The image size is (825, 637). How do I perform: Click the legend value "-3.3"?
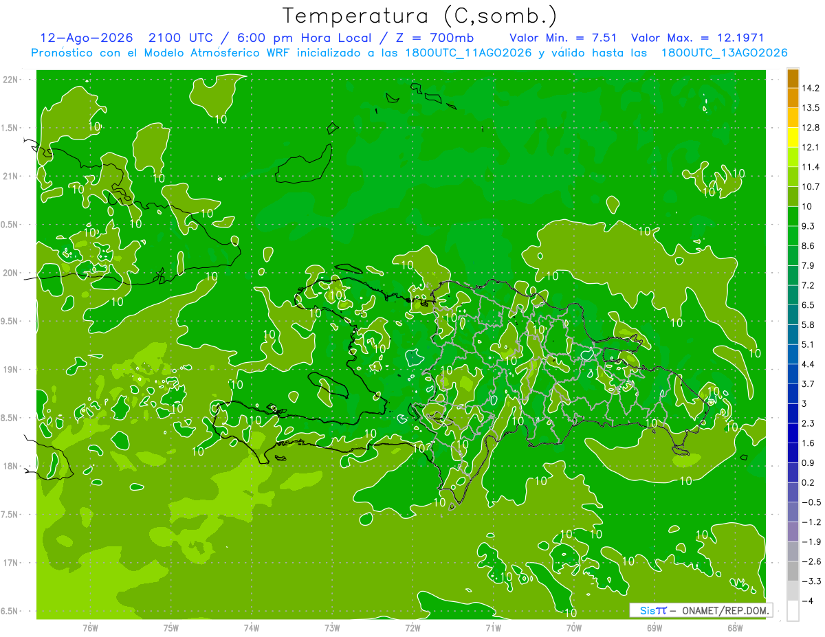(x=811, y=581)
